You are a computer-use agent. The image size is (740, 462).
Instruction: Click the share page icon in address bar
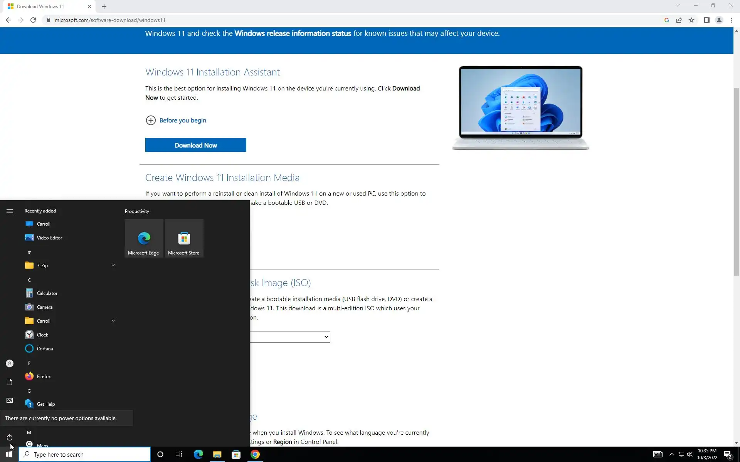(x=679, y=20)
